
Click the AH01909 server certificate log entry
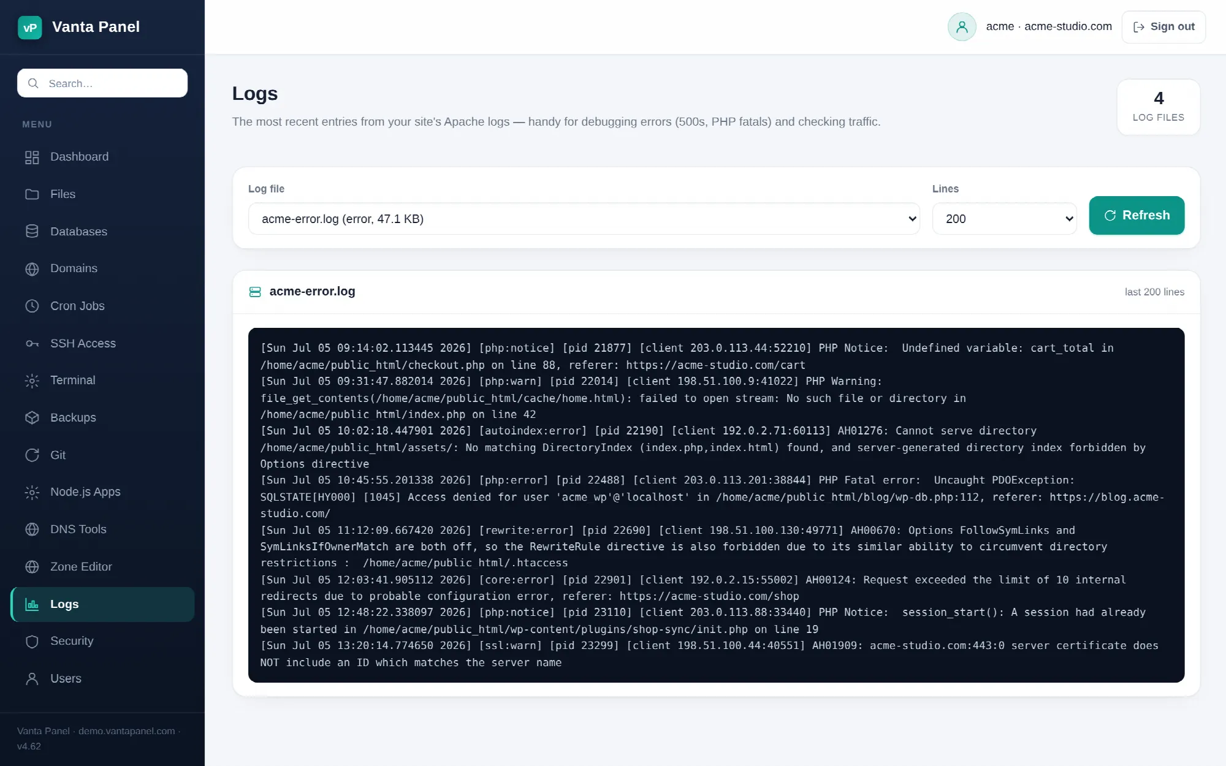(x=709, y=654)
